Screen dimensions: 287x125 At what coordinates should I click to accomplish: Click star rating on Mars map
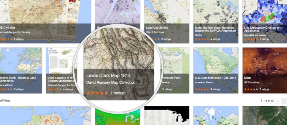[x=251, y=89]
